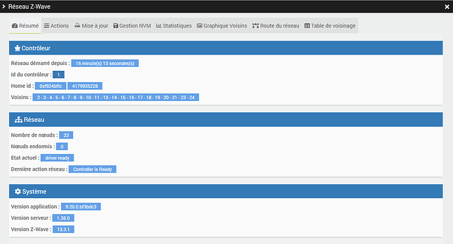Click the Mise à jour icon
This screenshot has width=453, height=244.
coord(77,26)
